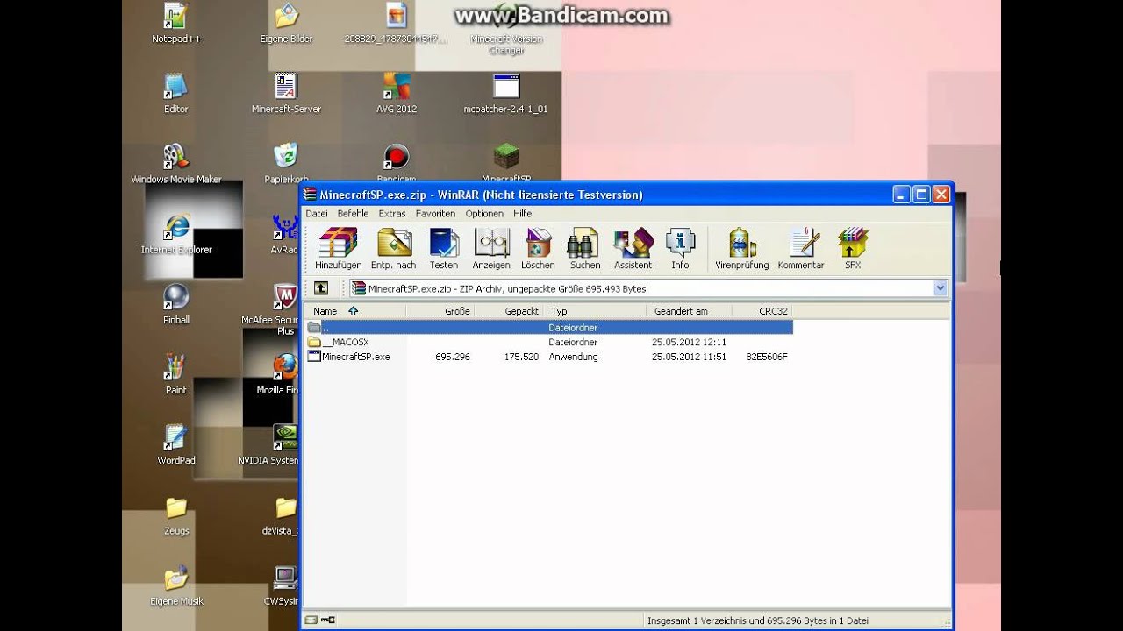Open the Extras menu
This screenshot has width=1123, height=631.
pos(392,213)
